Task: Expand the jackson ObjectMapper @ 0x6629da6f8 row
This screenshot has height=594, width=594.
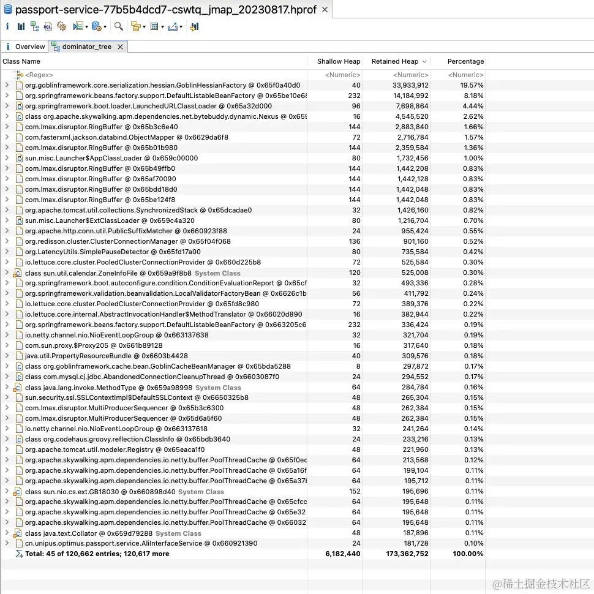Action: pos(7,137)
